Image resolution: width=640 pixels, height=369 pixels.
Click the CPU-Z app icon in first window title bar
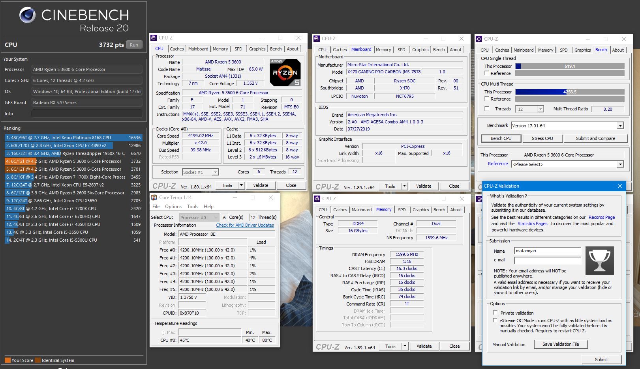154,38
